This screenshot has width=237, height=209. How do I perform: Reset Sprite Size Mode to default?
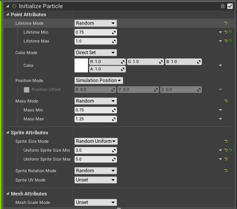pyautogui.click(x=226, y=141)
